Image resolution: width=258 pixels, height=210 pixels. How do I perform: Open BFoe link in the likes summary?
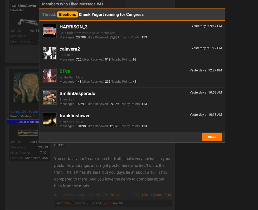(92, 203)
